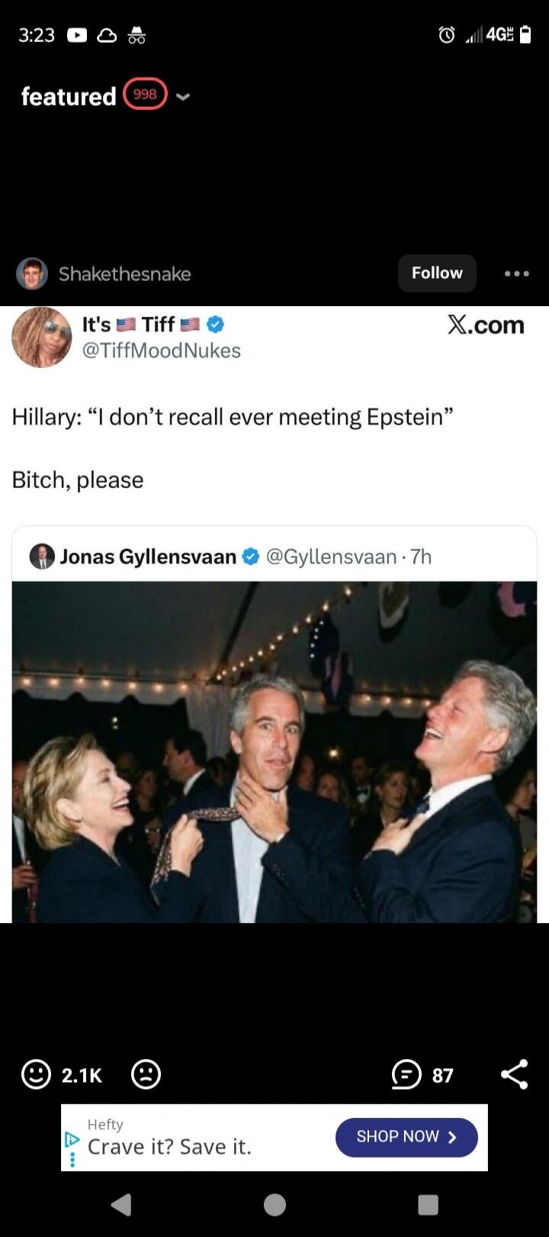Image resolution: width=549 pixels, height=1237 pixels.
Task: Toggle the Follow button for Shakethesnake
Action: point(436,273)
